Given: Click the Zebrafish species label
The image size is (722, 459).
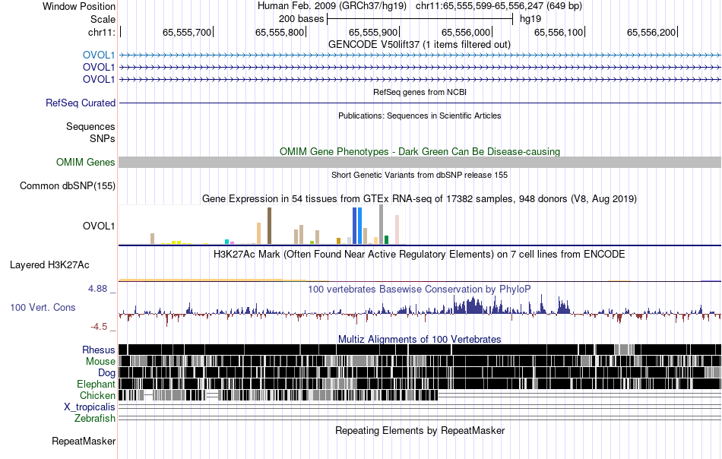Looking at the screenshot, I should [x=94, y=419].
